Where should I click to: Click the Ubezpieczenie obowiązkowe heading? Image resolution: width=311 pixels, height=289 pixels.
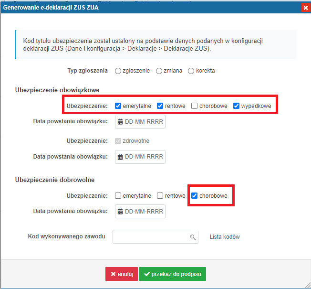(57, 90)
